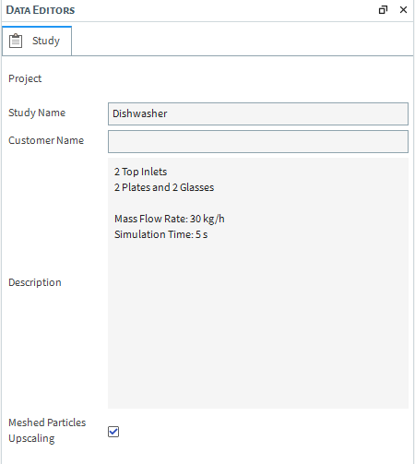Screen dimensions: 415x464
Task: Click the Meshed Particles Upscaling label text
Action: coord(47,430)
